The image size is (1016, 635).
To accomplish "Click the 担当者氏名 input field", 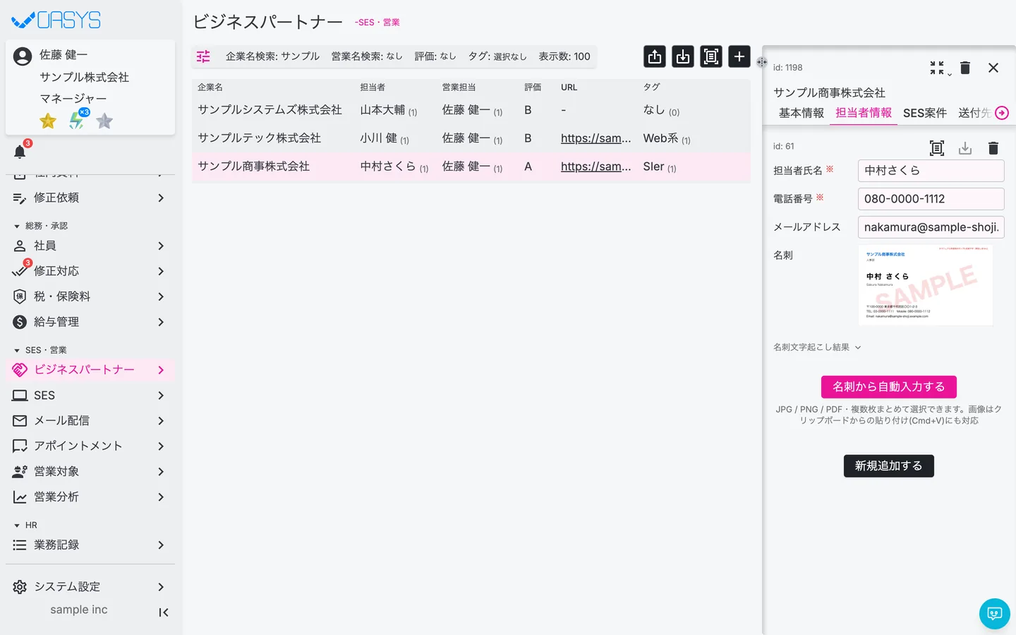I will point(931,171).
